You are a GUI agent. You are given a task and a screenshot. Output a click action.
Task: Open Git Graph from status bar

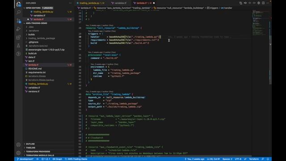(x=57, y=159)
